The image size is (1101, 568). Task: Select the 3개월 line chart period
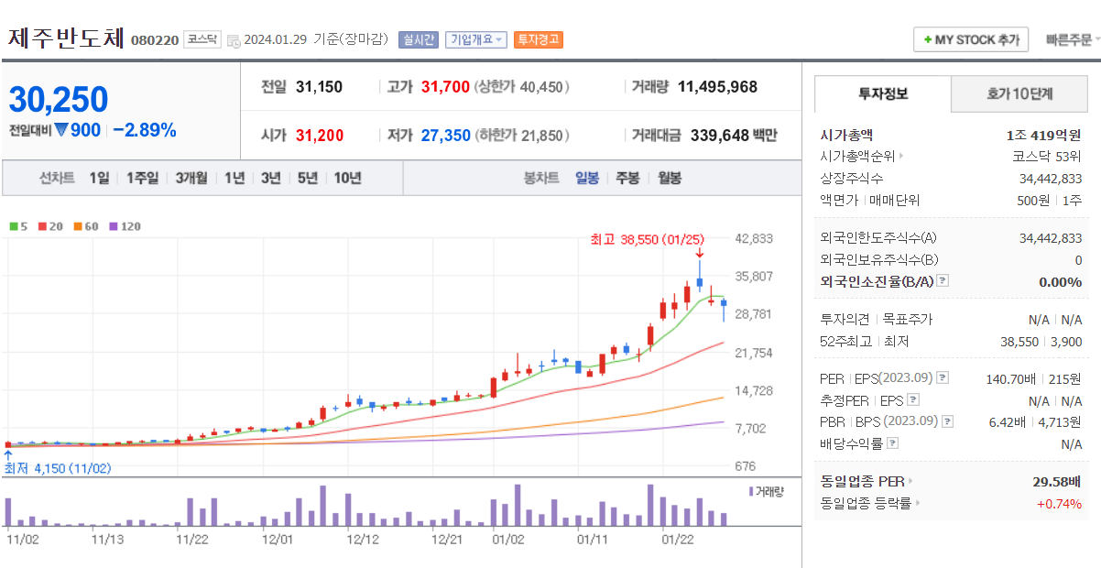(x=191, y=178)
